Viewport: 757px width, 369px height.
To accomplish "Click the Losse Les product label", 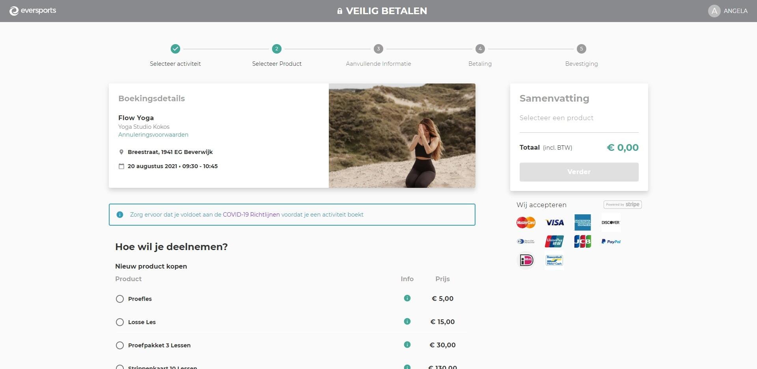I will click(x=142, y=322).
